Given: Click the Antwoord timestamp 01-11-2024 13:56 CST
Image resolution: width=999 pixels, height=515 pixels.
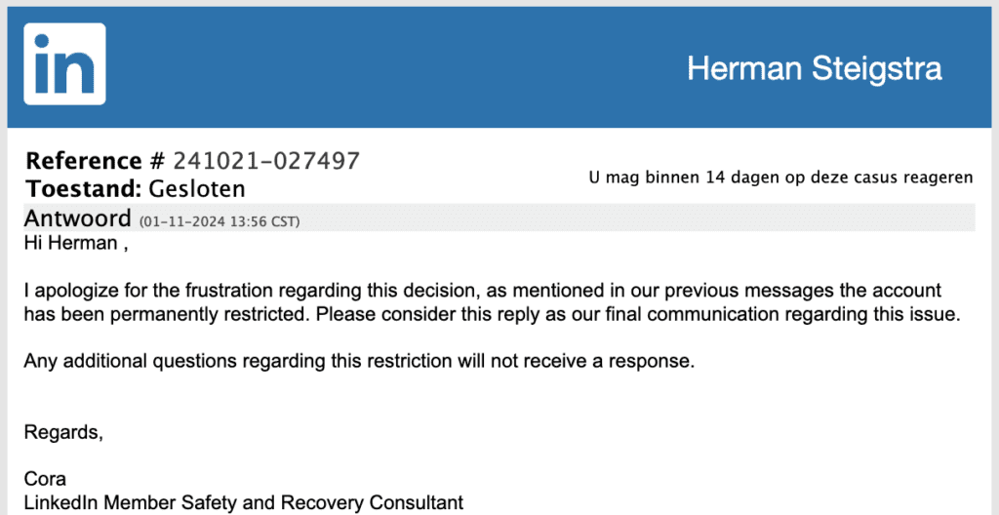Looking at the screenshot, I should (x=220, y=221).
